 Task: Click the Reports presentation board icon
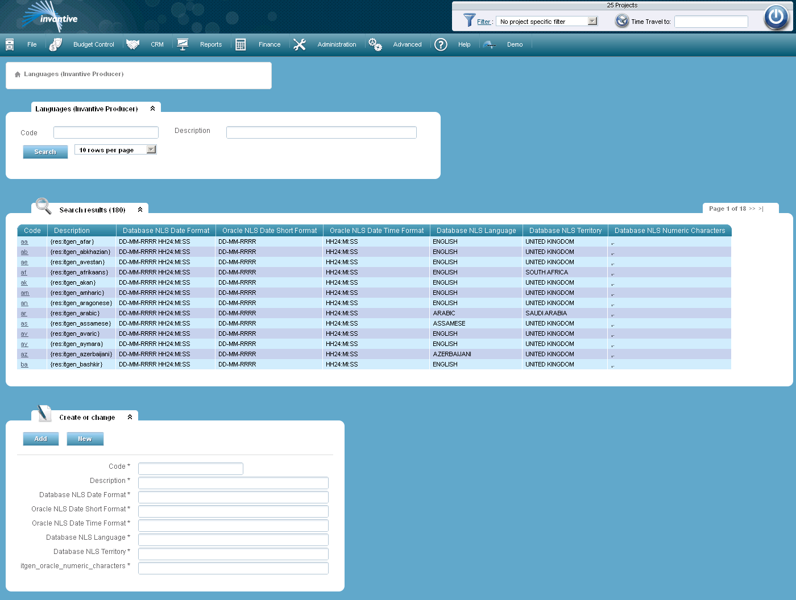[x=183, y=44]
